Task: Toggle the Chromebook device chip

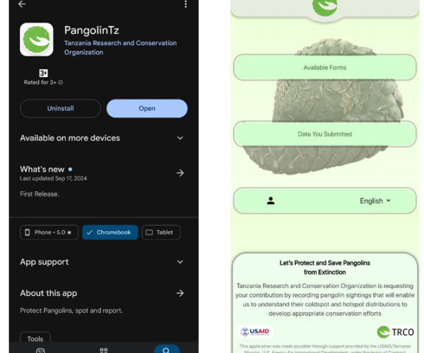Action: [x=110, y=232]
